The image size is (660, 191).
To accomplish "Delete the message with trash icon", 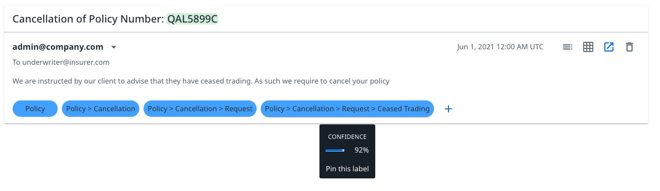I will point(630,47).
